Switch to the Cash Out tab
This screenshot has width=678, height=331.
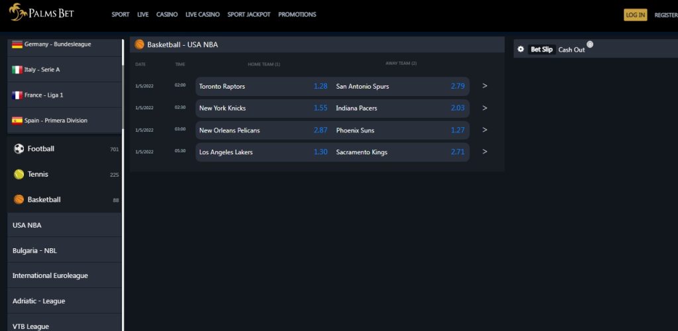click(x=571, y=50)
